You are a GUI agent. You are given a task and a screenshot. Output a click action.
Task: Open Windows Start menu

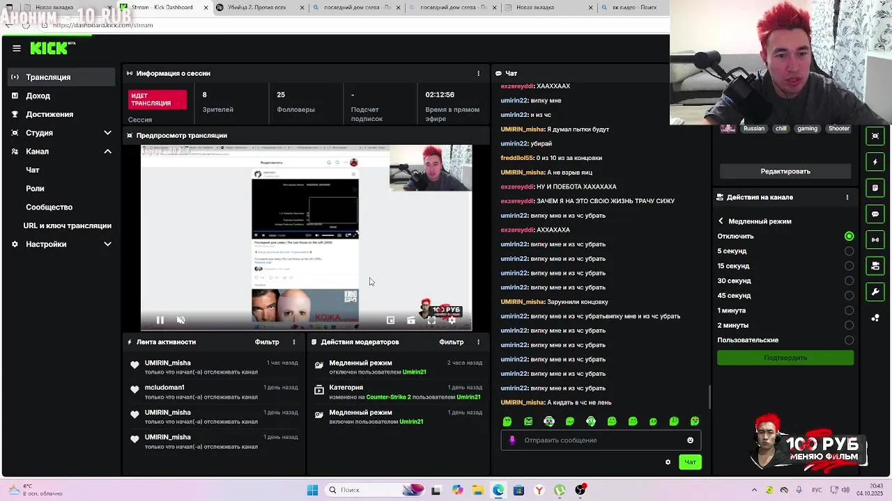pyautogui.click(x=312, y=490)
